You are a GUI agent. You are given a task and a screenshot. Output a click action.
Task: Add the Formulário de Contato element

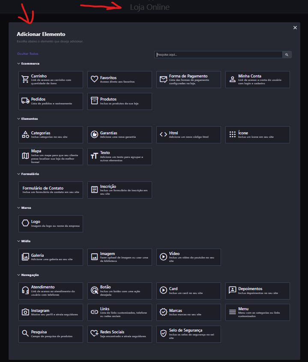[x=51, y=190]
